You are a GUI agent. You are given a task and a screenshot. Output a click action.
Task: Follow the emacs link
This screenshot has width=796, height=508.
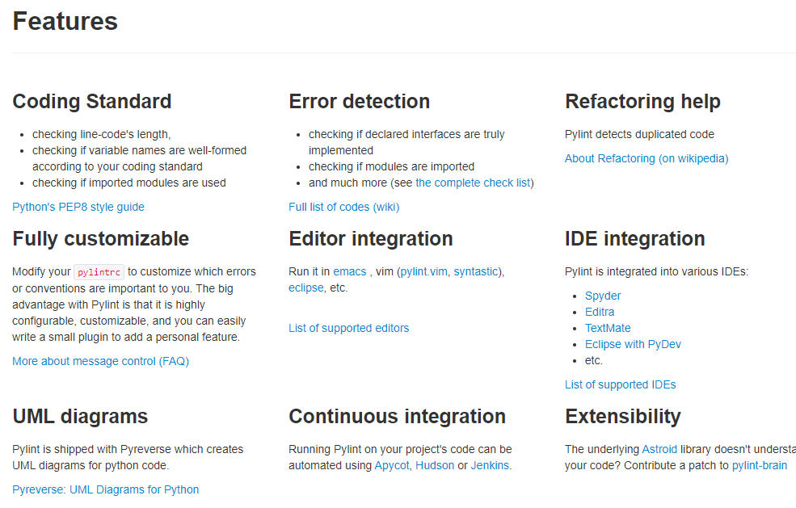point(349,271)
